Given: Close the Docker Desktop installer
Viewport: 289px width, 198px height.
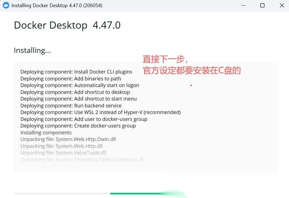Looking at the screenshot, I should 282,5.
